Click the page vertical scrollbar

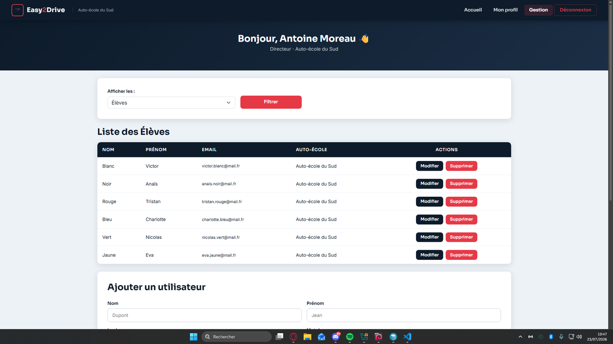point(610,165)
